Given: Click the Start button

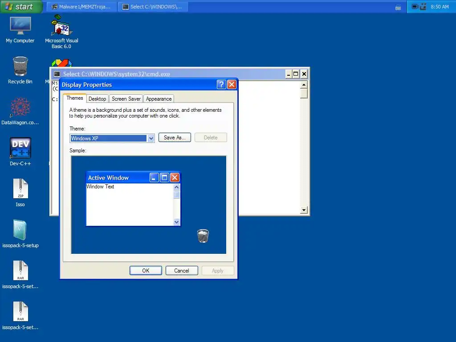Looking at the screenshot, I should pos(20,6).
